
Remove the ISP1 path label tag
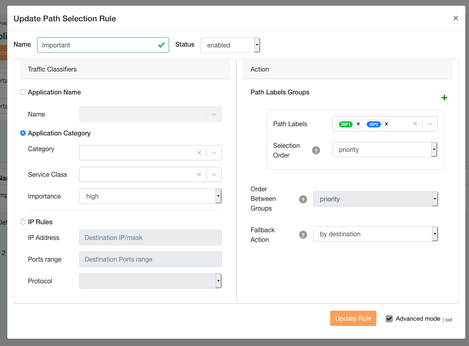358,124
